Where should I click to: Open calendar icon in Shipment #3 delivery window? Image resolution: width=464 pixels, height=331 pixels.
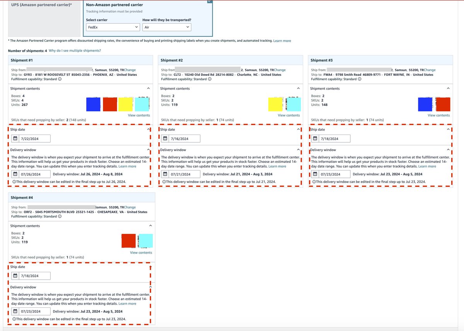(x=315, y=174)
